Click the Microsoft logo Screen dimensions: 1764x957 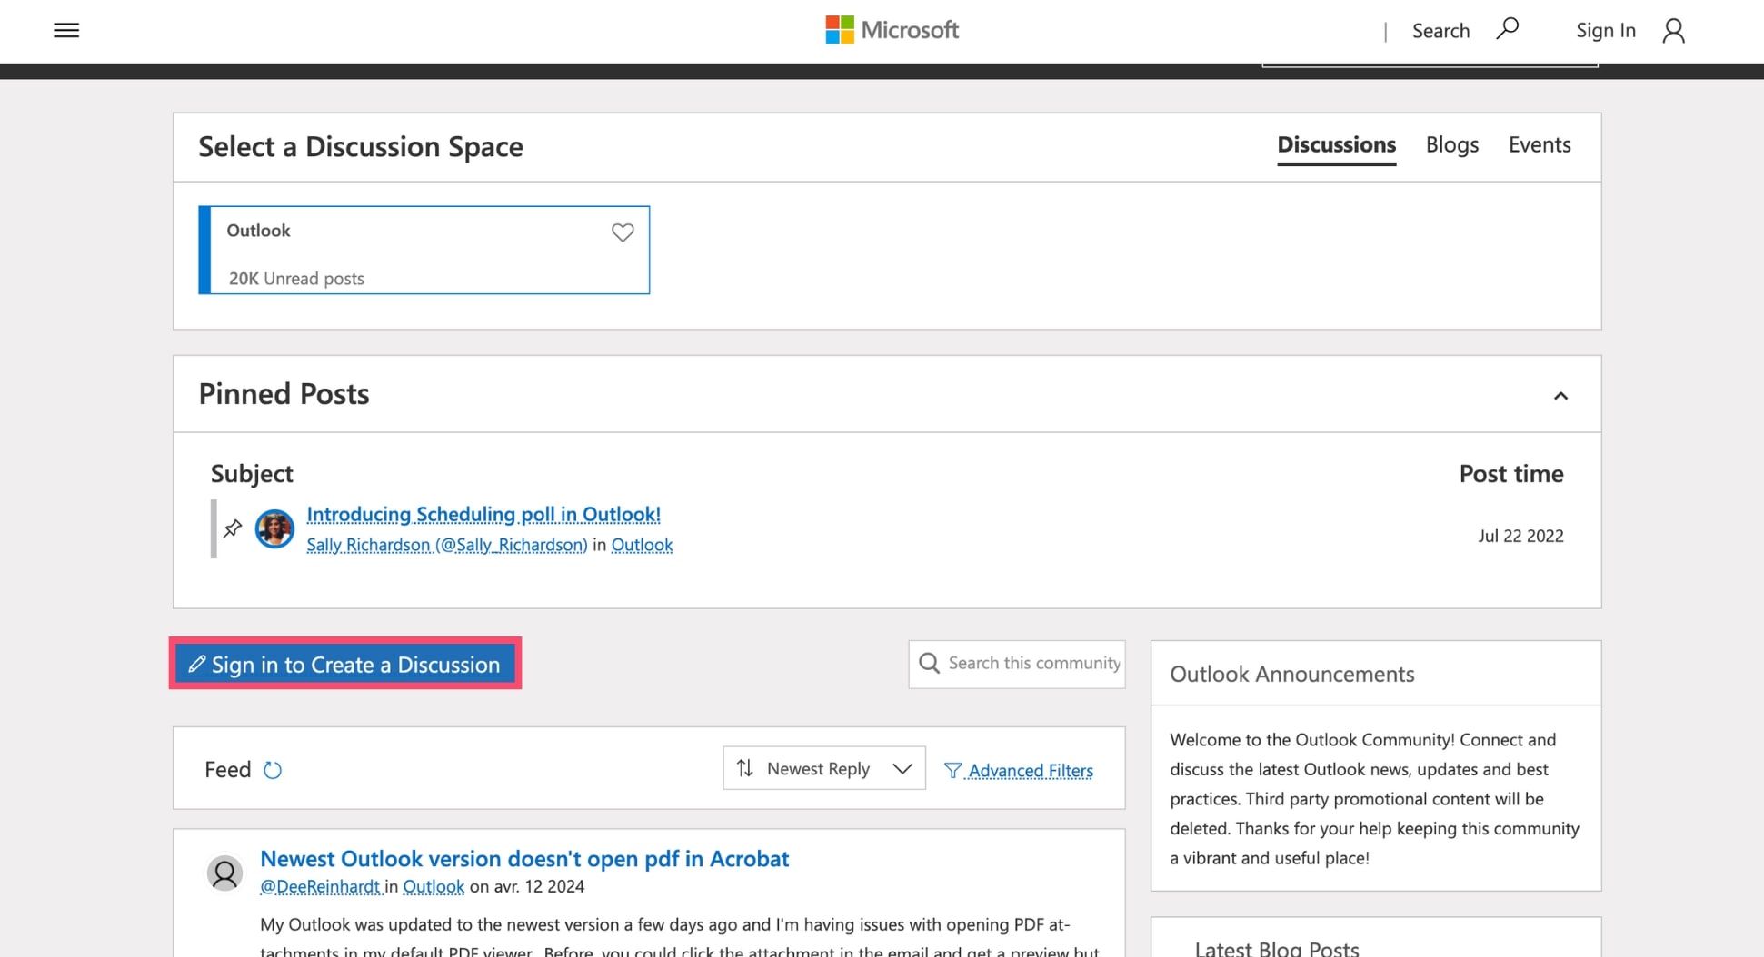click(892, 30)
